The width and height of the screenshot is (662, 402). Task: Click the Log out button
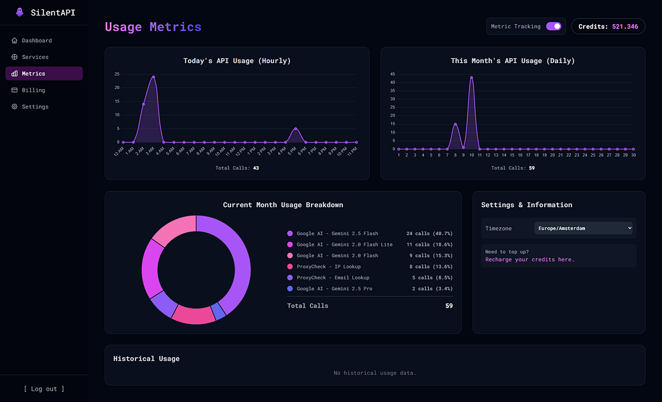tap(44, 389)
